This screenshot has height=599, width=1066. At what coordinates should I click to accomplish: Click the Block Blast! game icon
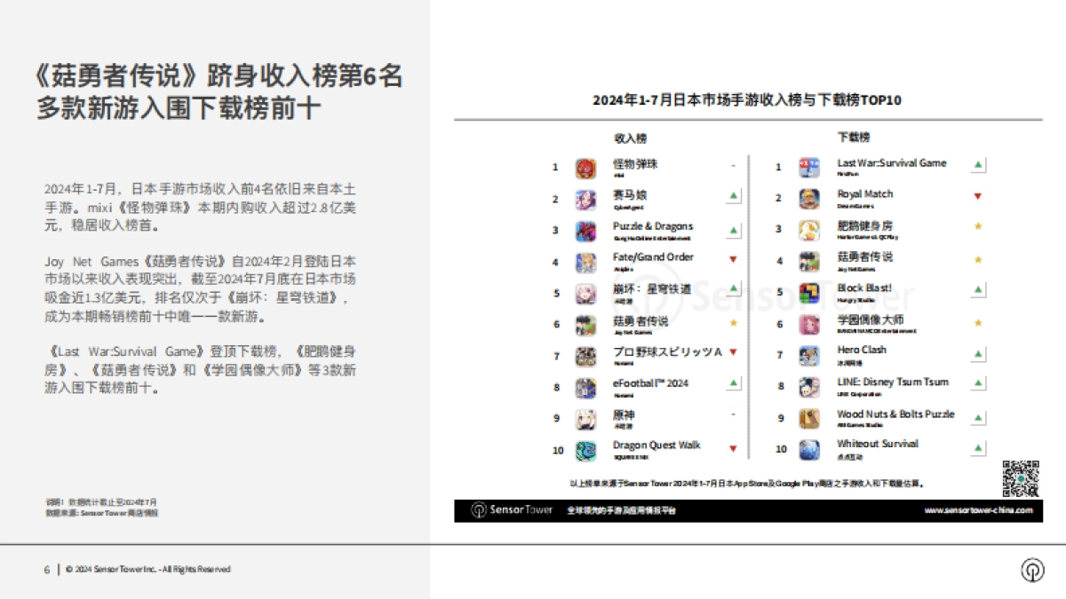tap(808, 292)
